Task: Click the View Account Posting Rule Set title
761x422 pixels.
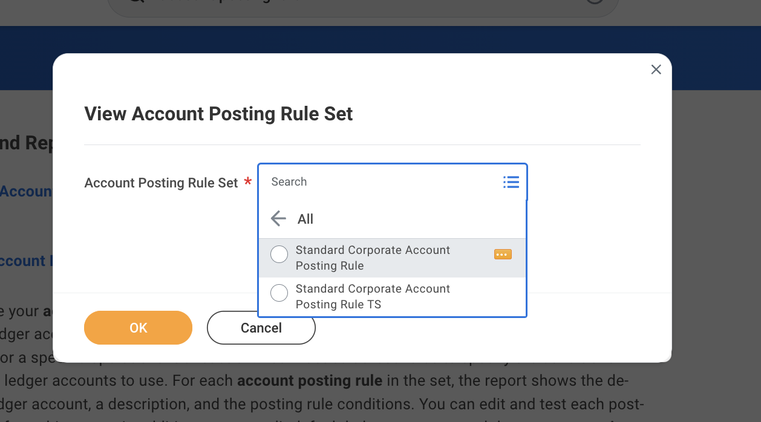Action: [218, 114]
